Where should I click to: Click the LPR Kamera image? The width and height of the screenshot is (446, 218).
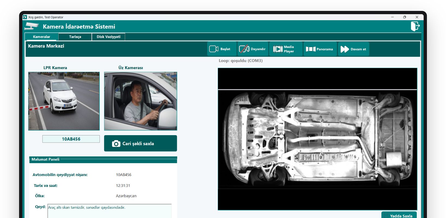pos(64,101)
